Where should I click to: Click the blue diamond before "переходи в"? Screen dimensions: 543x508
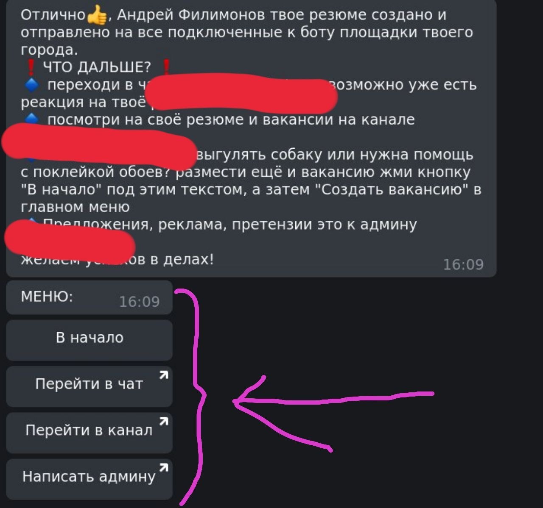coord(32,85)
